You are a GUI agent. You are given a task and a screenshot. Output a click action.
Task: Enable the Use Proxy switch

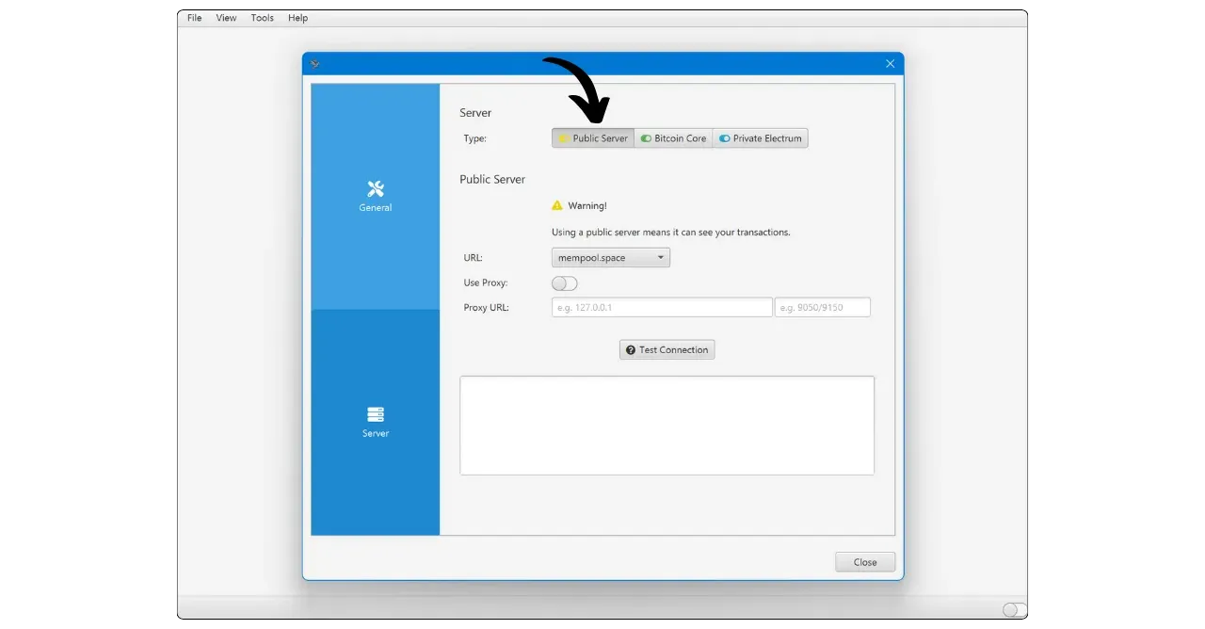(x=564, y=283)
